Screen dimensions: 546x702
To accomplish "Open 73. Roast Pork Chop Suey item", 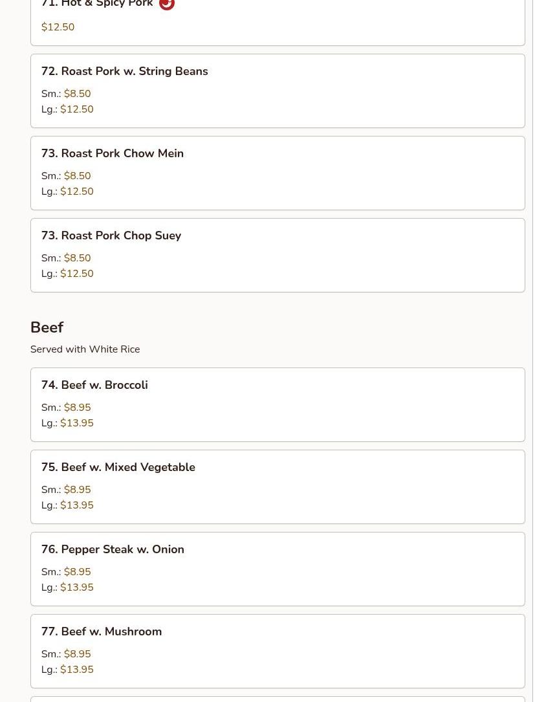I will point(111,236).
